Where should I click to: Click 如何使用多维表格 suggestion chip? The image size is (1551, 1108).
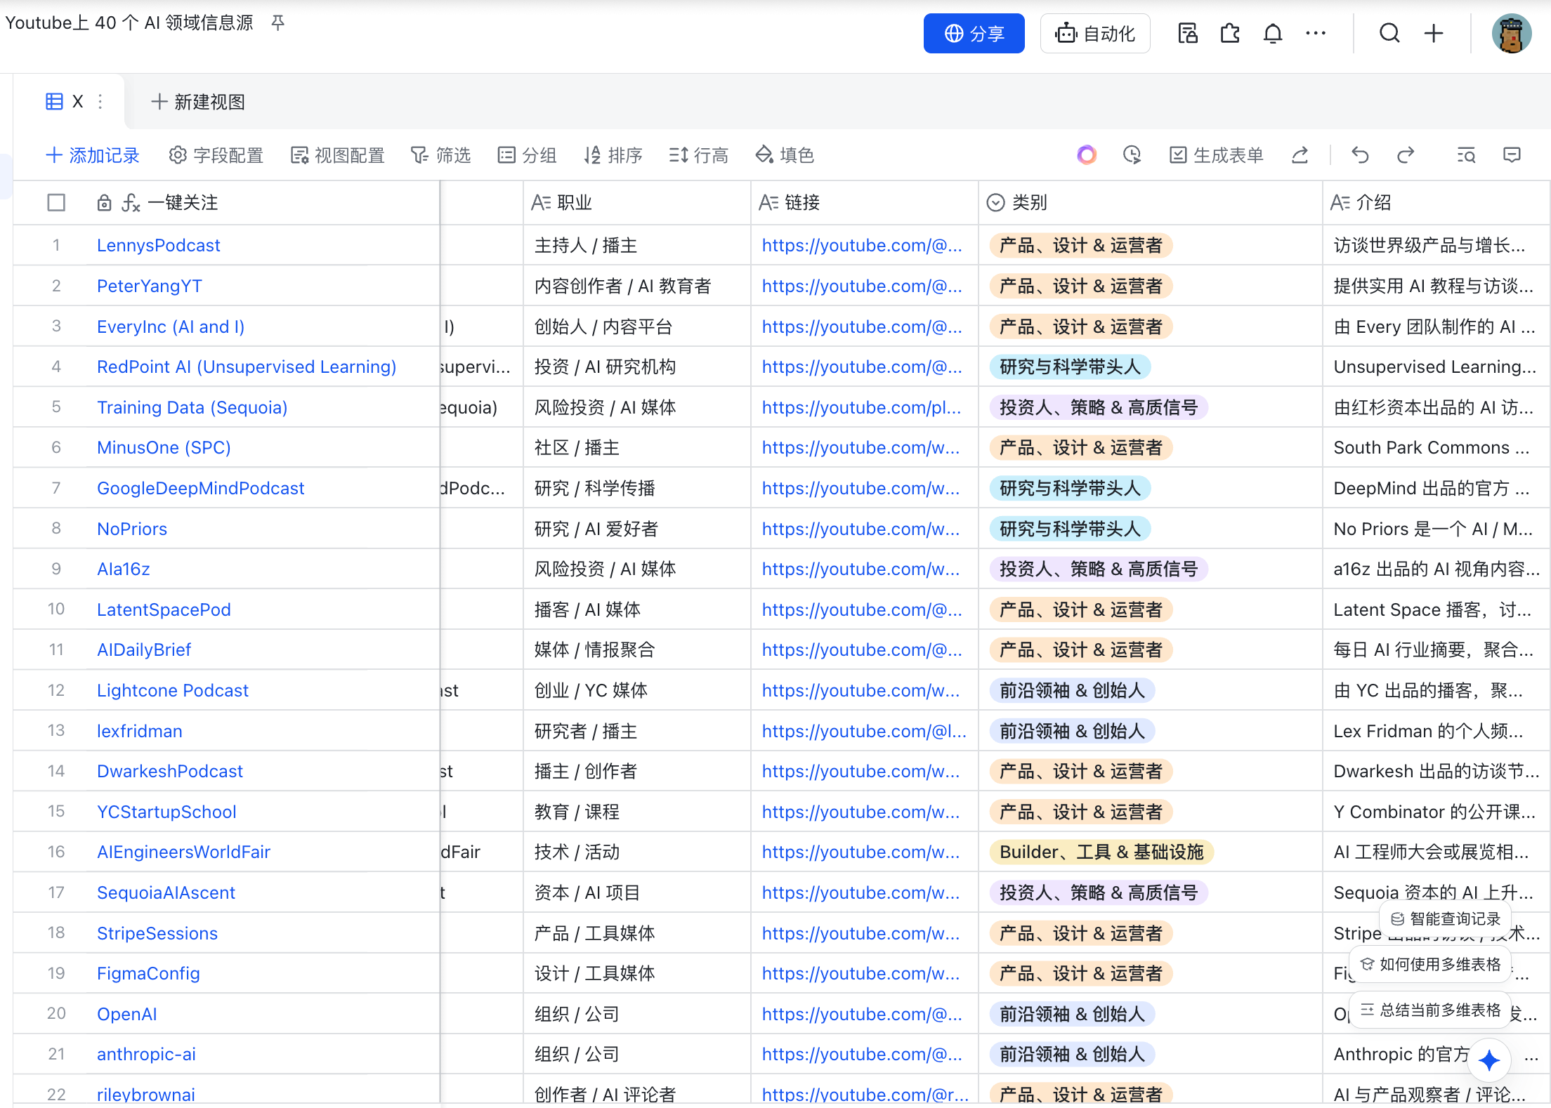point(1430,965)
